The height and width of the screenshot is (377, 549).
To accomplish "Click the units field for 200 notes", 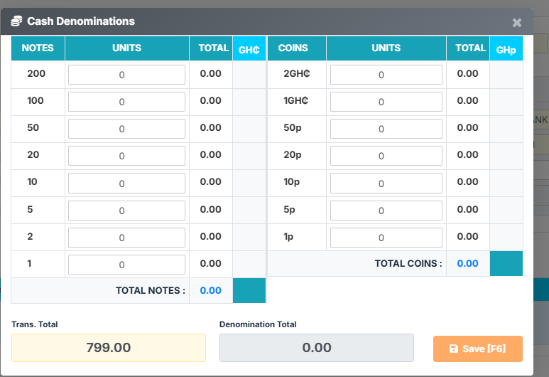I will [x=126, y=74].
